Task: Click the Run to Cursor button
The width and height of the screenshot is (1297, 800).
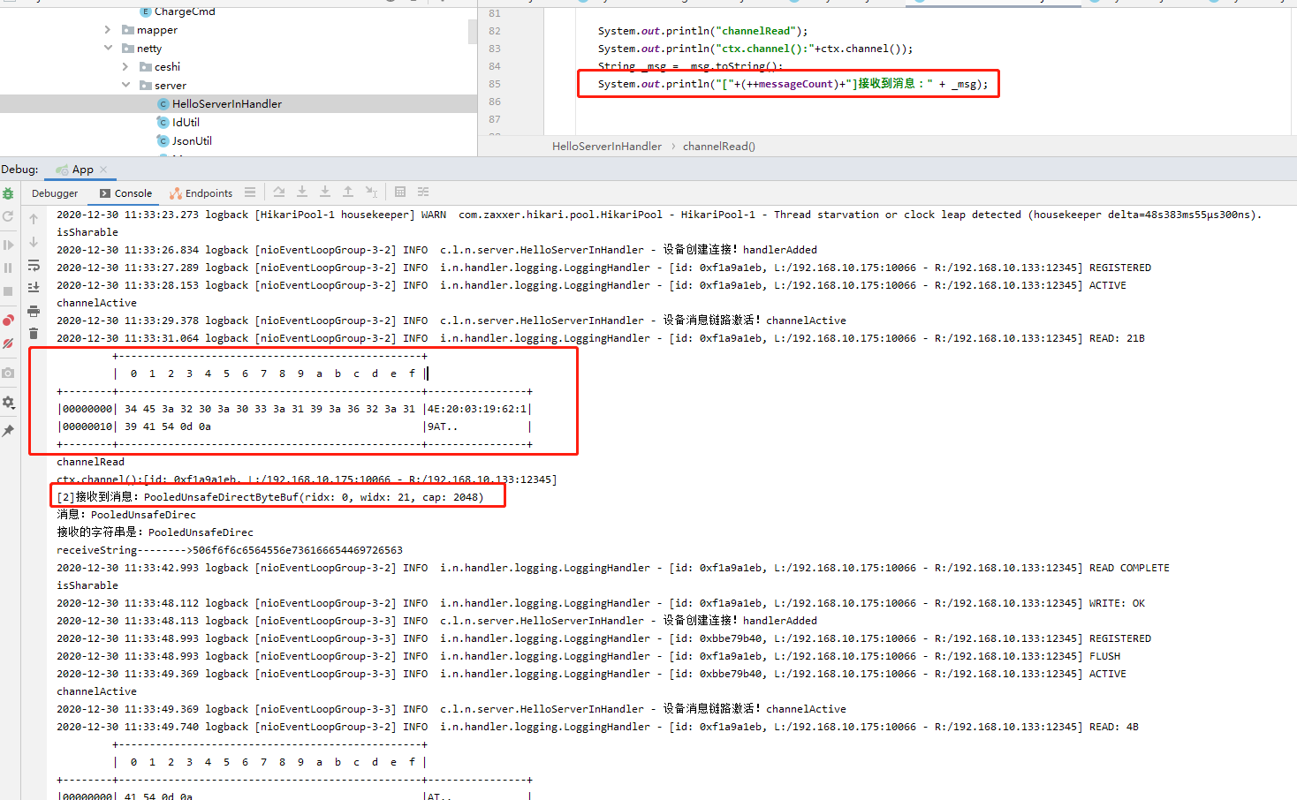Action: (371, 192)
